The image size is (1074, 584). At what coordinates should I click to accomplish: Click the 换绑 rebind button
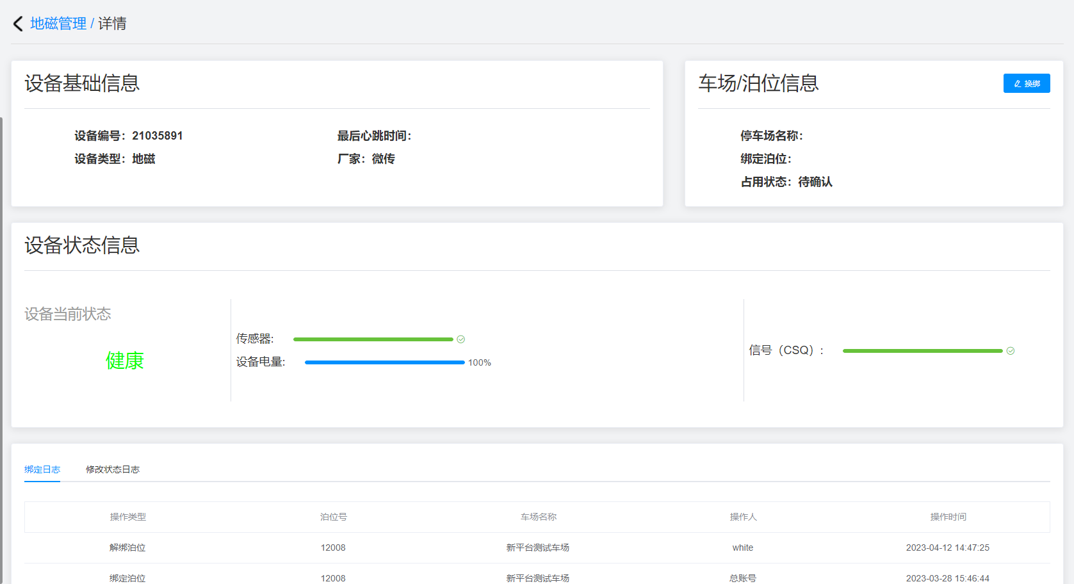tap(1026, 83)
